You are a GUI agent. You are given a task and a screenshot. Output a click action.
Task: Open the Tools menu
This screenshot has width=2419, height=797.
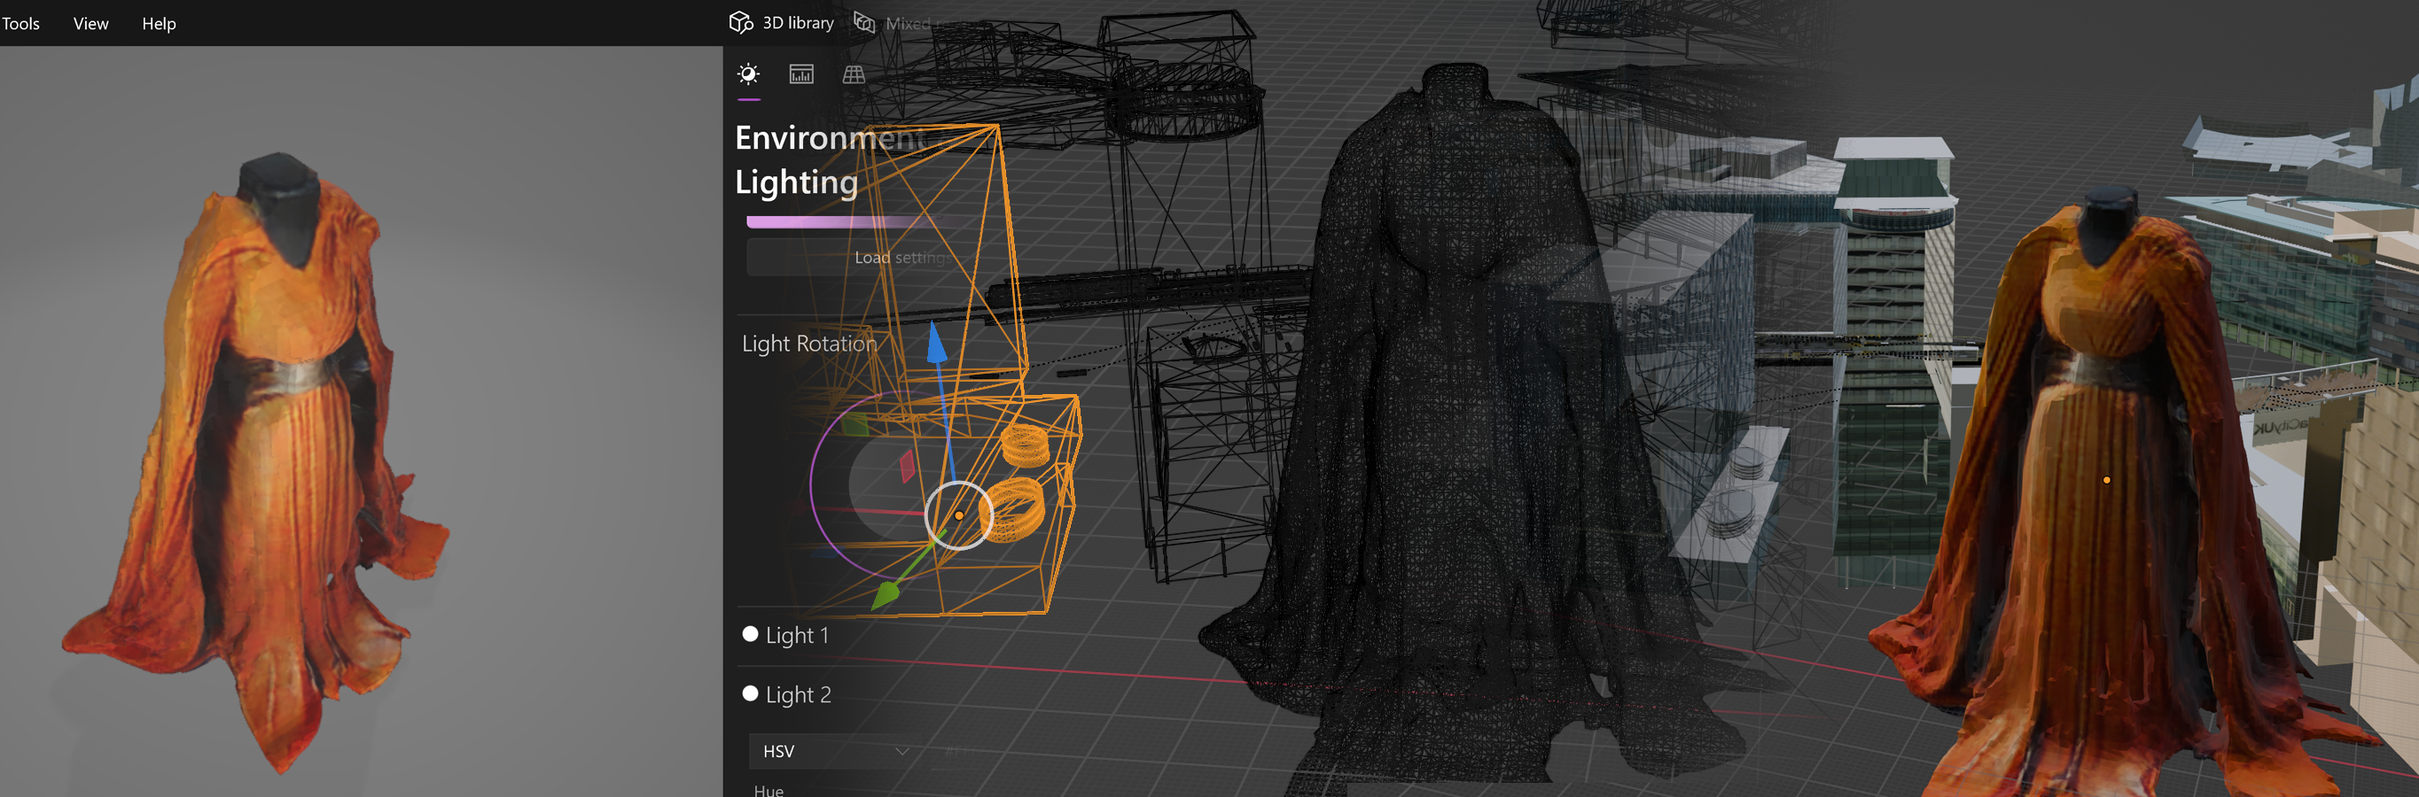[20, 23]
